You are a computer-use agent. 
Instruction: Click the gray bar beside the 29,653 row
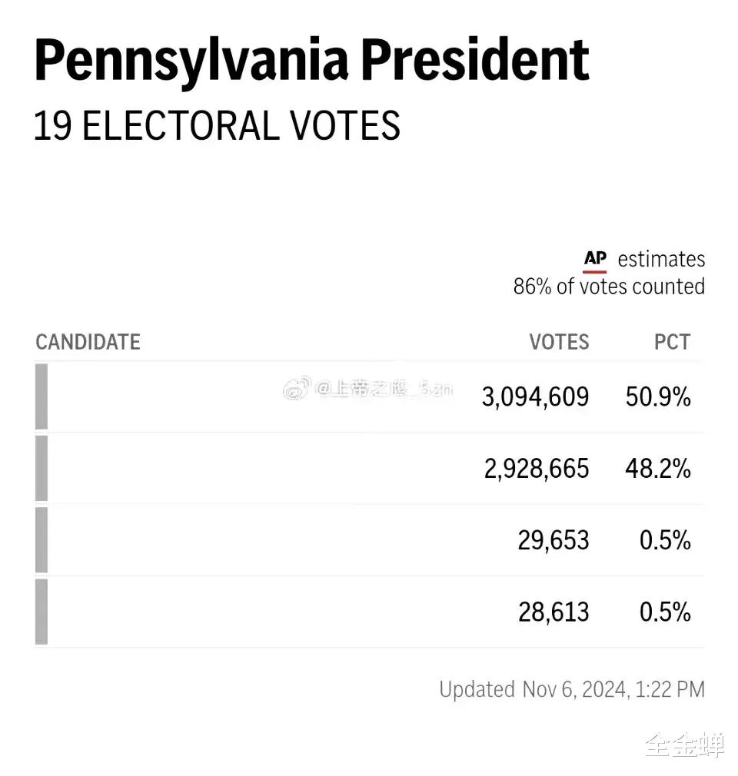tap(42, 540)
